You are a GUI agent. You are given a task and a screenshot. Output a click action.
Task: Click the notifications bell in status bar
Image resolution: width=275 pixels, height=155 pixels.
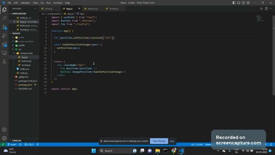(271, 145)
